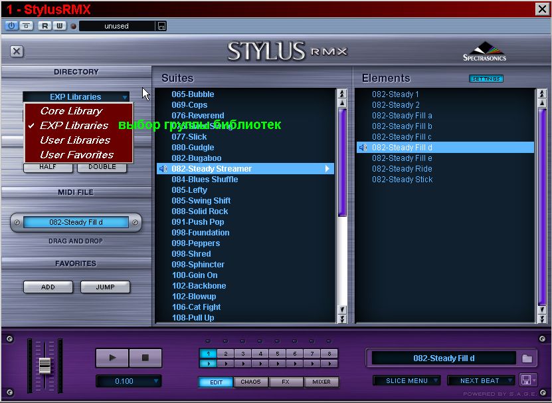This screenshot has width=552, height=403.
Task: Select part 5 button
Action: tap(278, 354)
